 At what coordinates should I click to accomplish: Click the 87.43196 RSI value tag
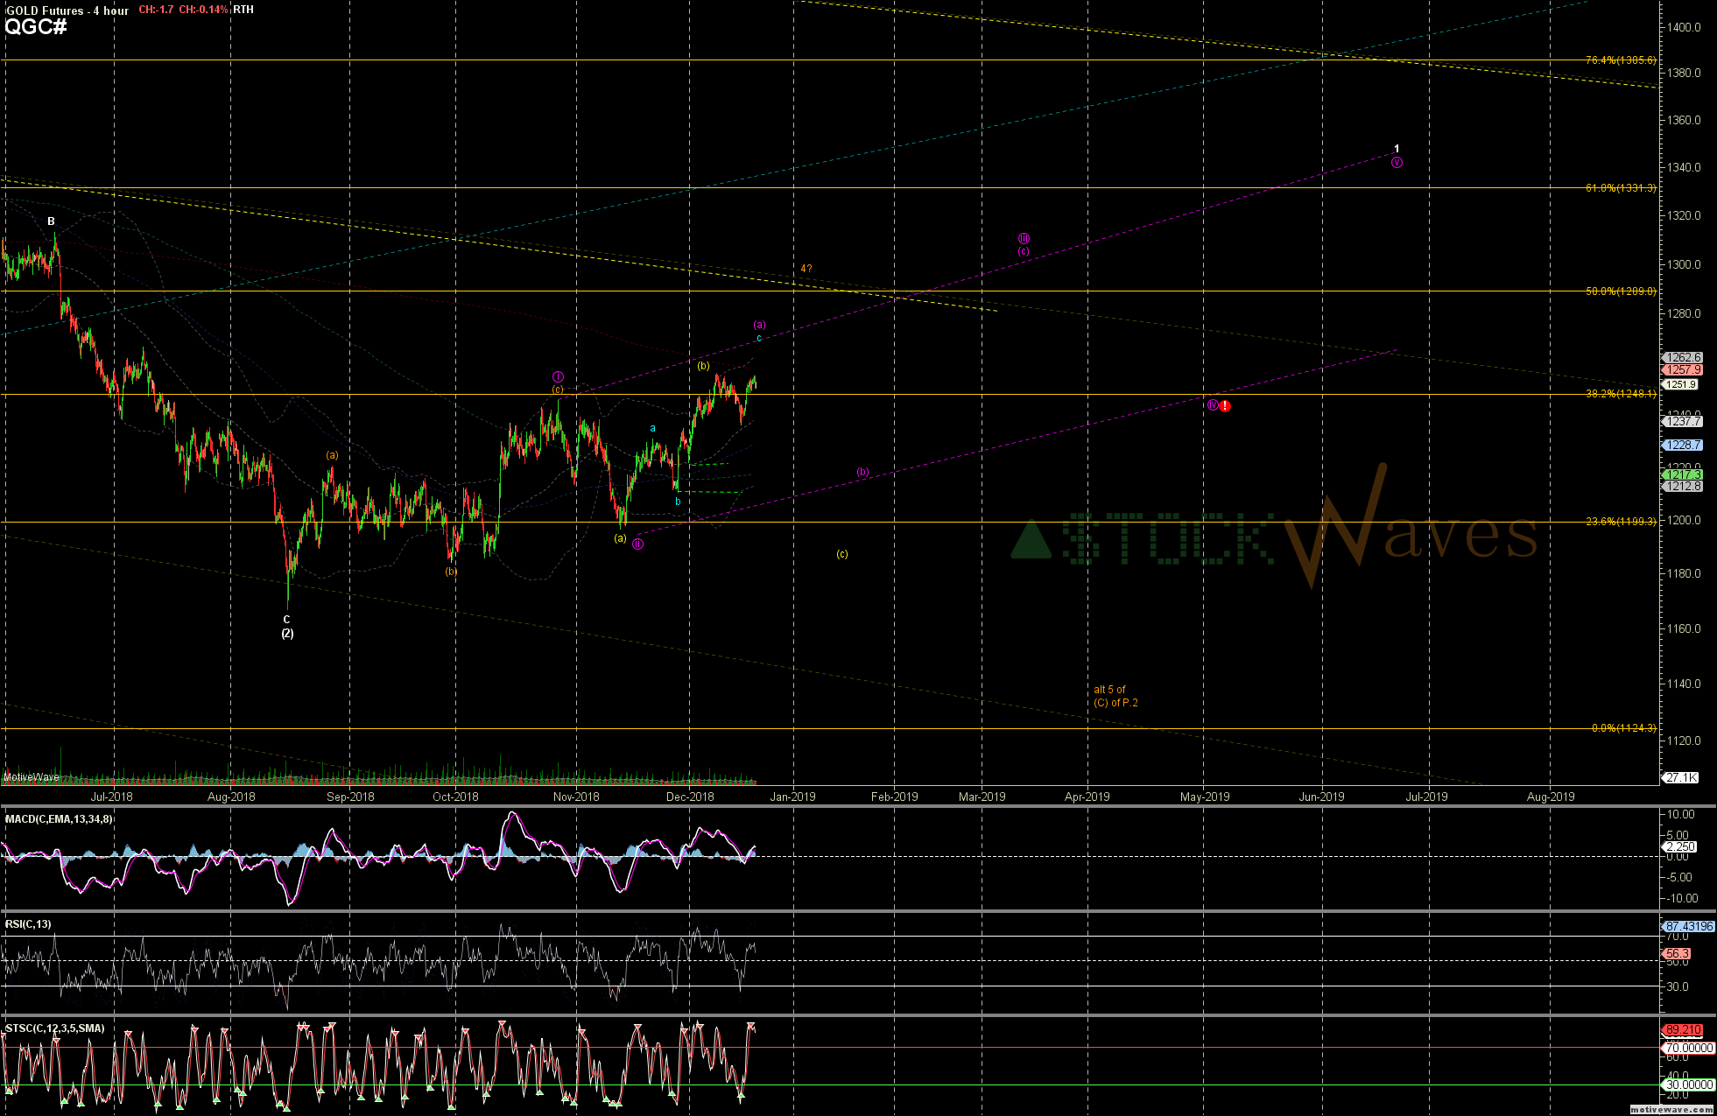click(x=1689, y=926)
